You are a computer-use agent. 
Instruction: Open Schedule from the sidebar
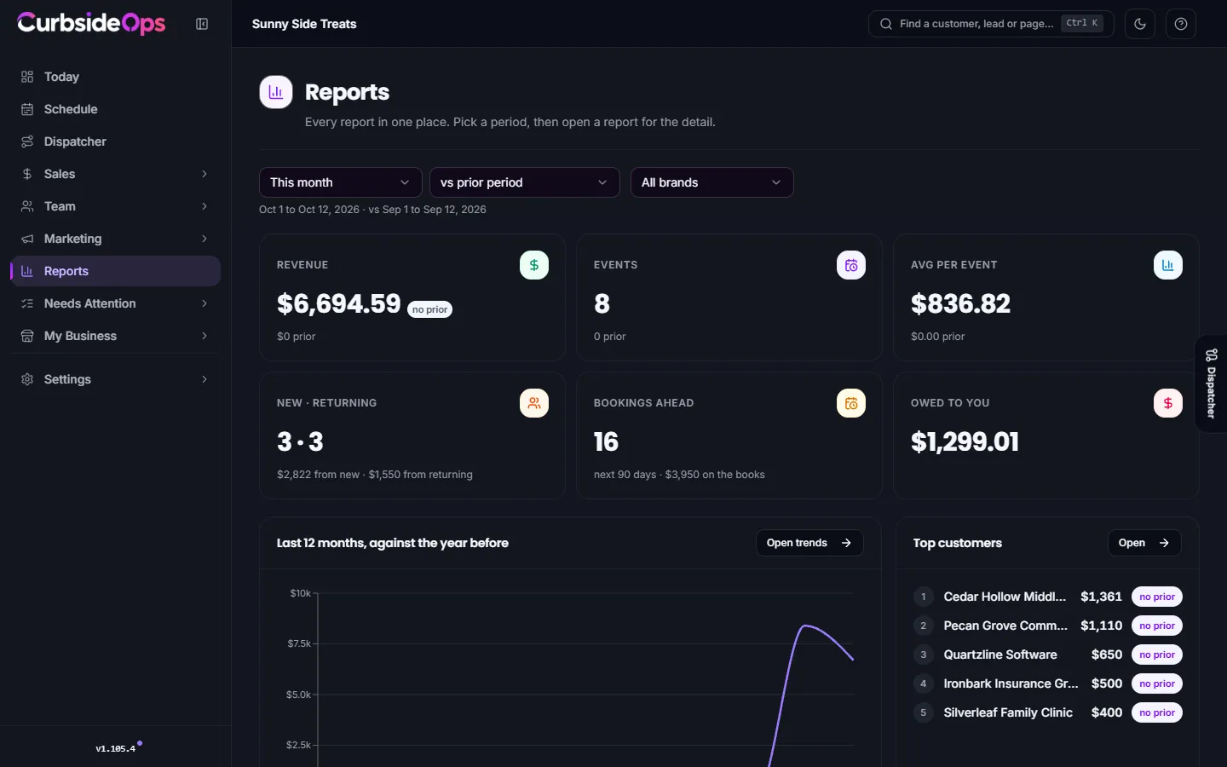click(x=115, y=109)
